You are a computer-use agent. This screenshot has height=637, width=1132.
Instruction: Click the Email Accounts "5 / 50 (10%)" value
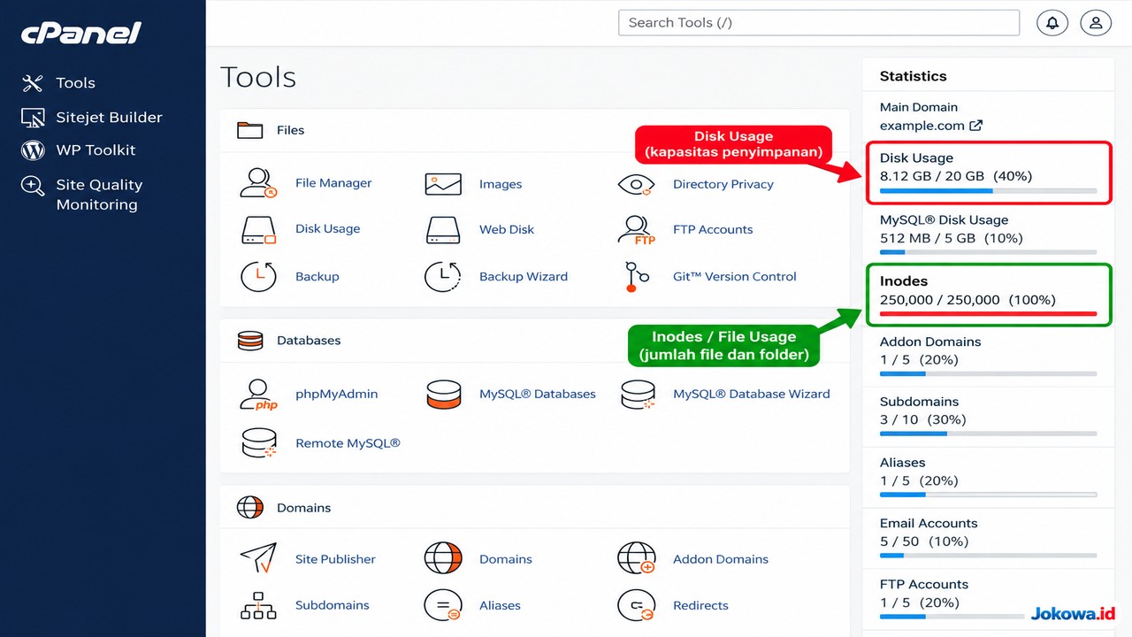924,541
